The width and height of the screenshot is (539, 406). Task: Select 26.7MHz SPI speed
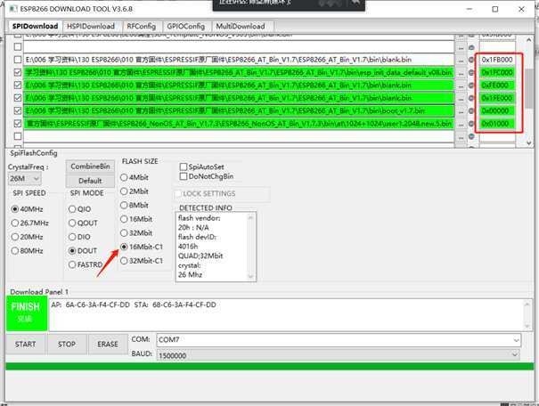coord(30,223)
